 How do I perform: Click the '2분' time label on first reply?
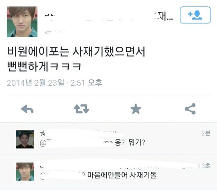point(206,133)
